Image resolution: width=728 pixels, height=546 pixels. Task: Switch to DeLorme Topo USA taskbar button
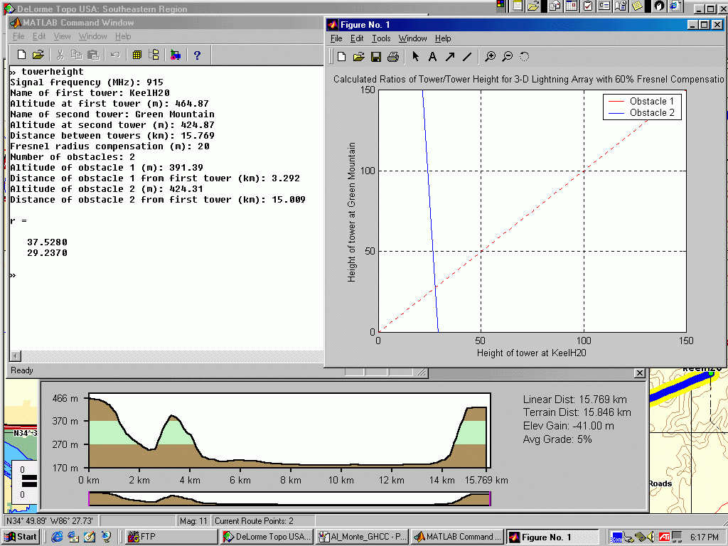[x=267, y=537]
